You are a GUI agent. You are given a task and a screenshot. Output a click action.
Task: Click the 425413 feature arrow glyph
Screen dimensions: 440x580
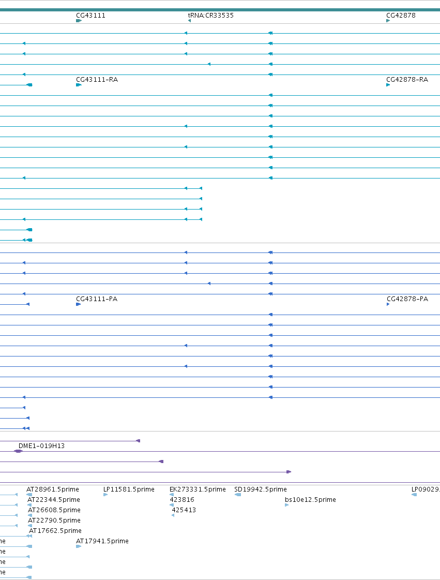coord(173,515)
